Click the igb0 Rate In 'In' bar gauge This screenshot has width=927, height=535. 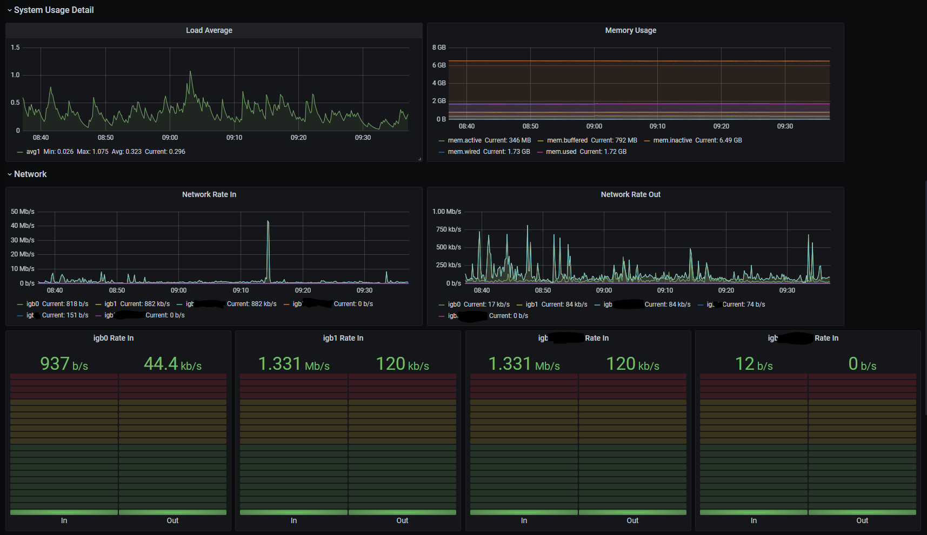(64, 444)
